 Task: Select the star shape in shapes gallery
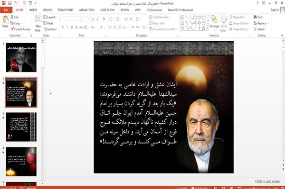click(x=204, y=28)
